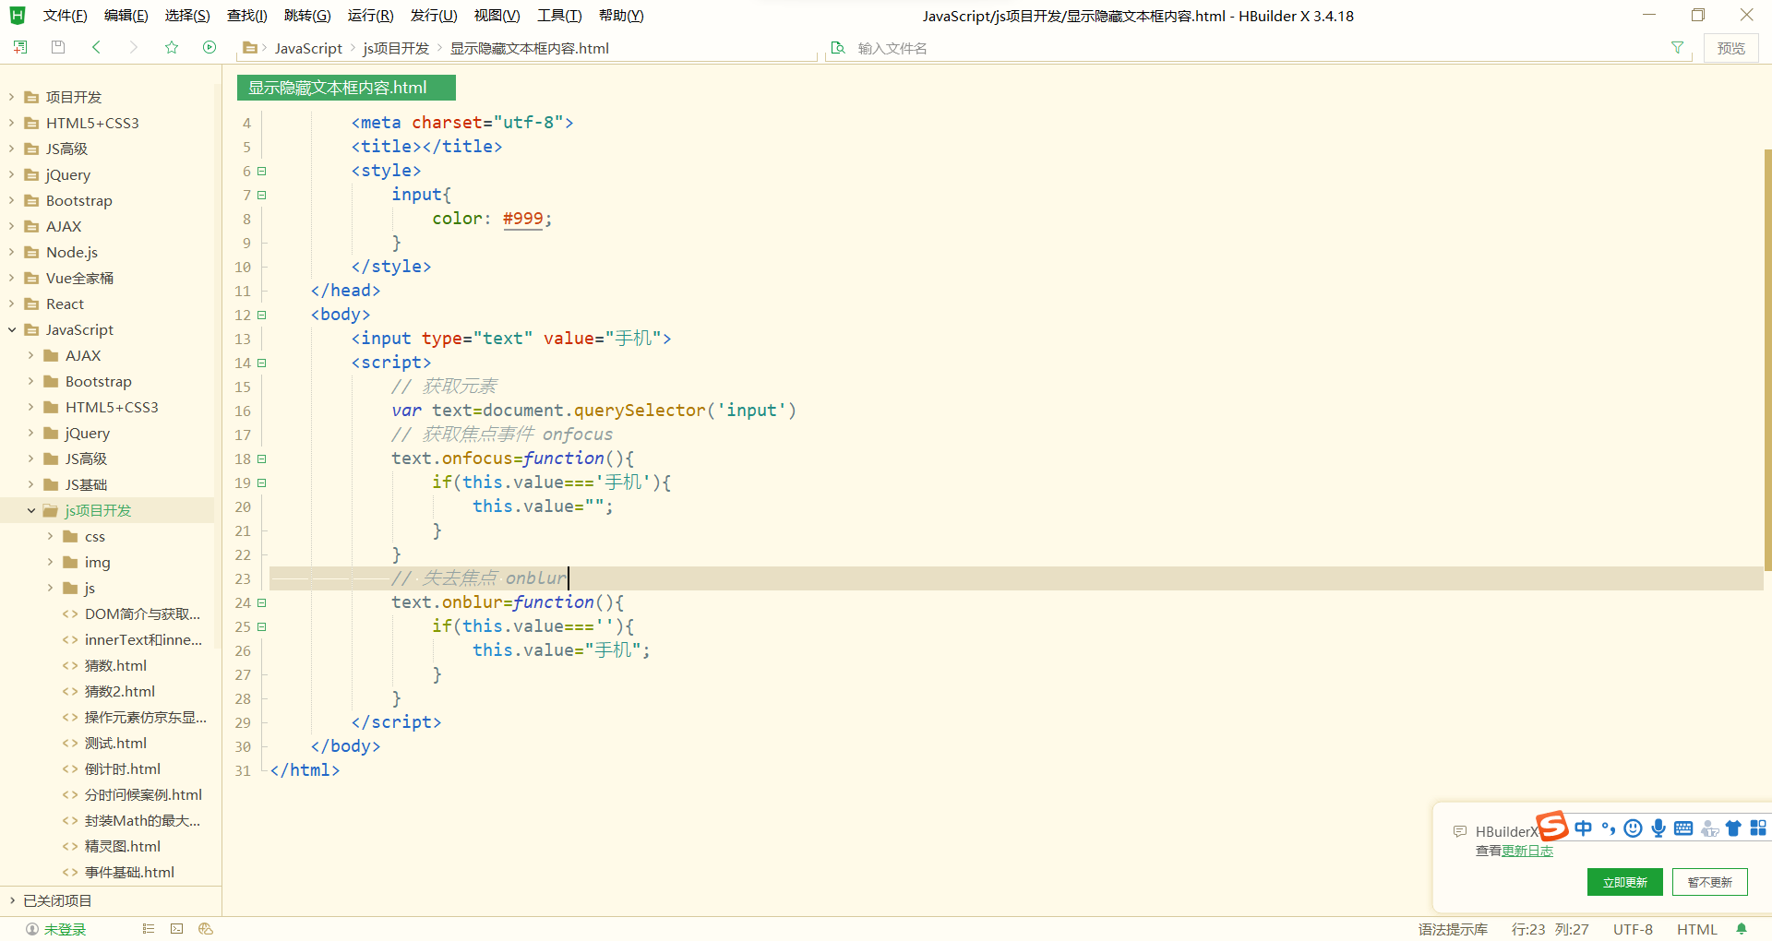Toggle the filter funnel icon near preview
Image resolution: width=1772 pixels, height=941 pixels.
click(x=1678, y=47)
